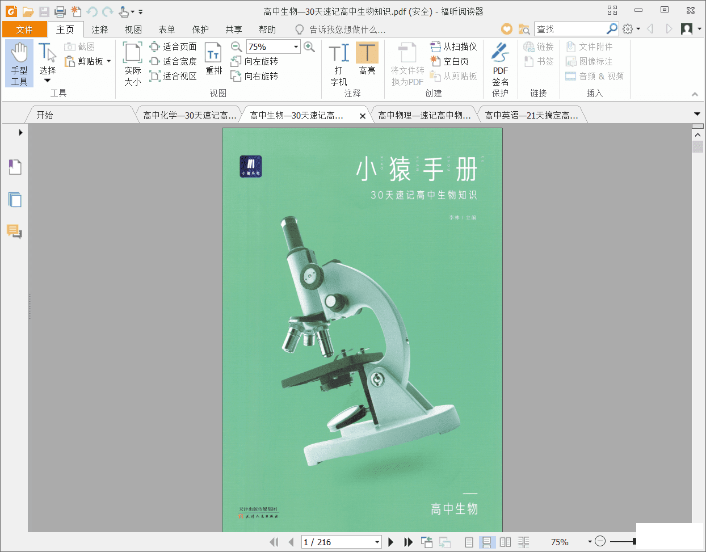The image size is (706, 552).
Task: Create PDF from scanner (从扫描仪)
Action: 453,47
